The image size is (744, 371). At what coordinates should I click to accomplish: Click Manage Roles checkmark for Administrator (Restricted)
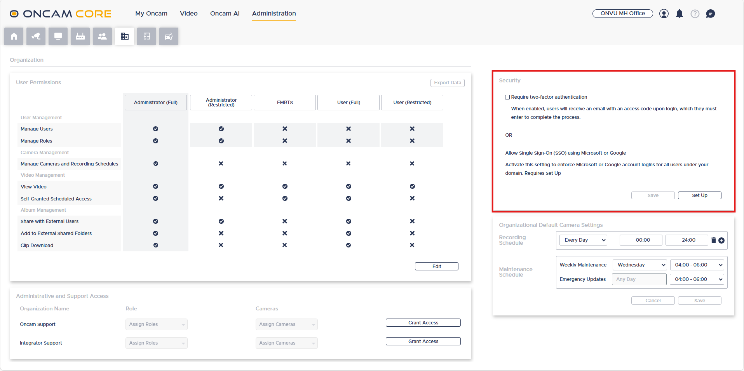221,141
